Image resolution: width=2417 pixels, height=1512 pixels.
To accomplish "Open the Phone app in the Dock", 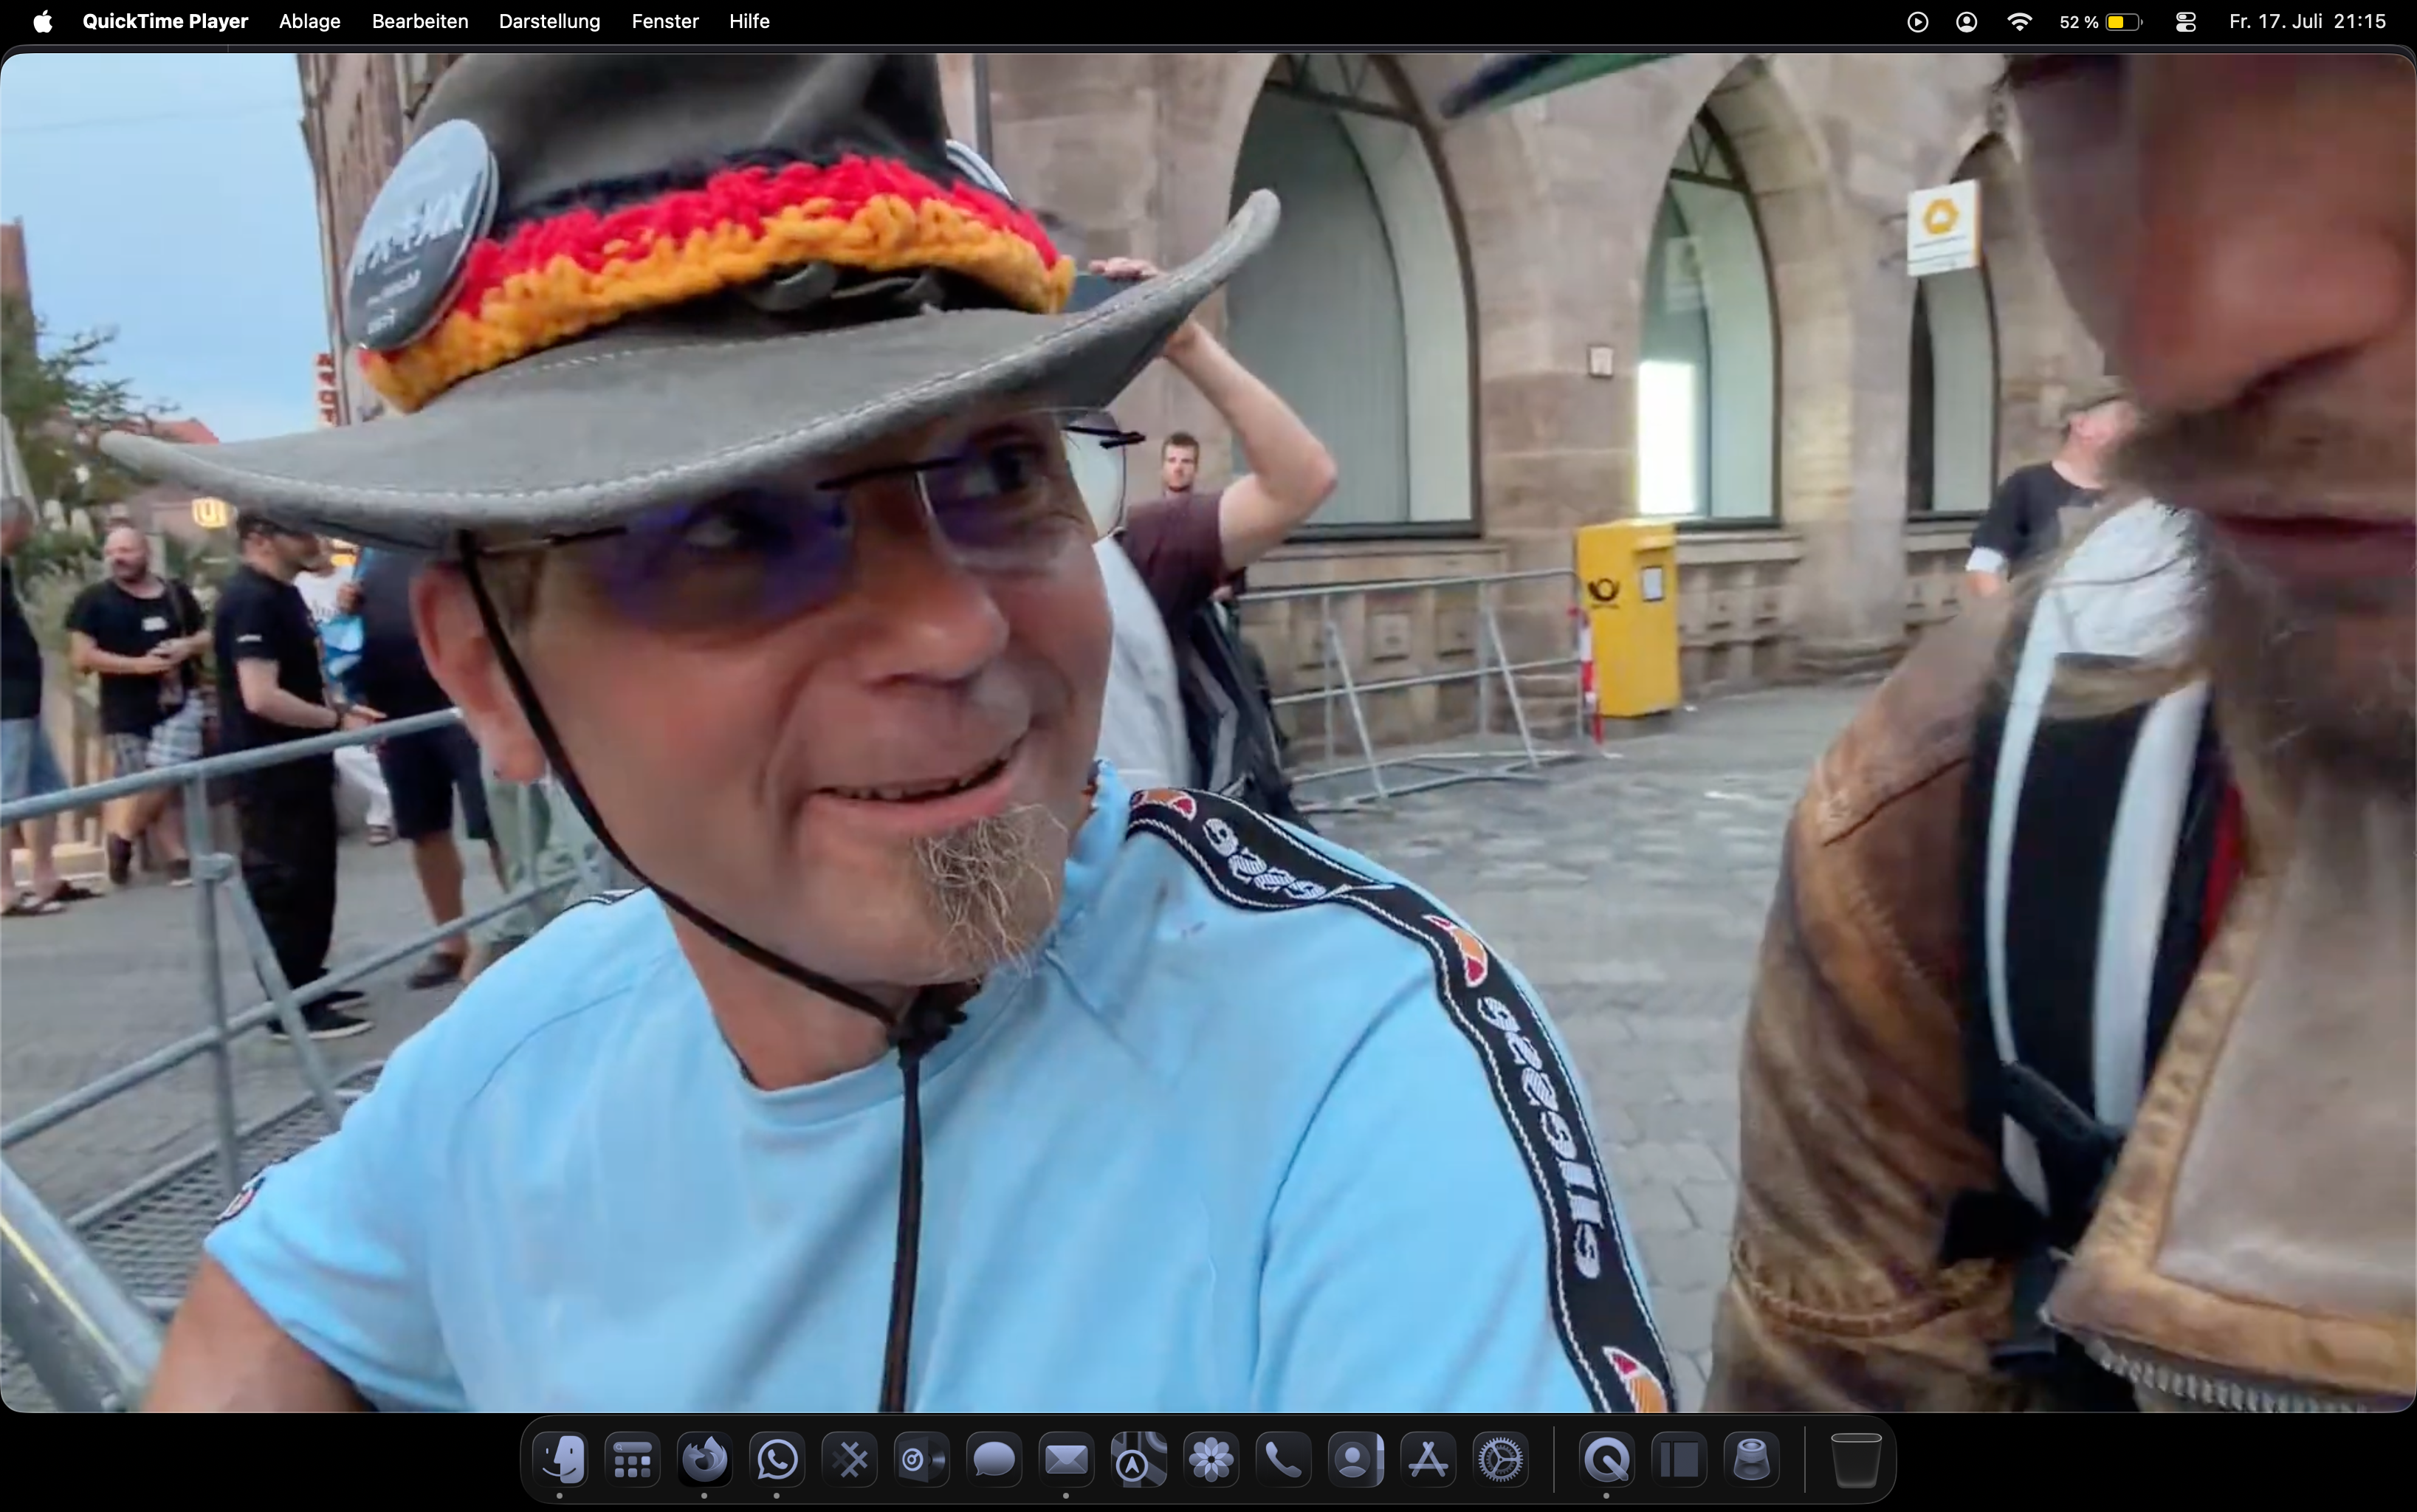I will (x=1284, y=1460).
